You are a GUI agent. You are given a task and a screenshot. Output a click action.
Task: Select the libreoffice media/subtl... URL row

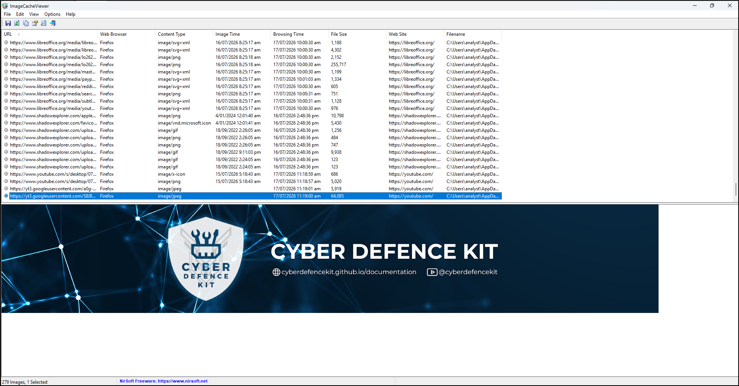click(x=252, y=101)
